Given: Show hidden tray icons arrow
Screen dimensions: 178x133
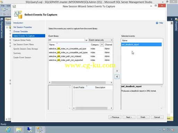Looking at the screenshot, I should (160, 130).
